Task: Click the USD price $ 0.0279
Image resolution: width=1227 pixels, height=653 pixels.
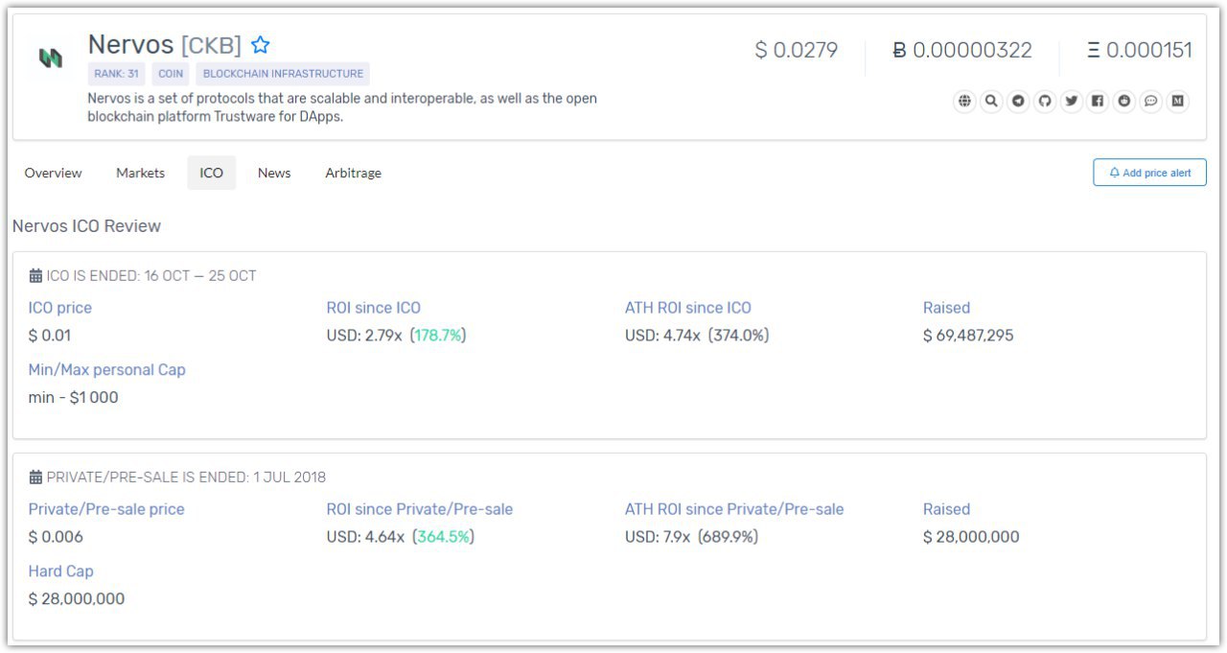Action: (797, 50)
